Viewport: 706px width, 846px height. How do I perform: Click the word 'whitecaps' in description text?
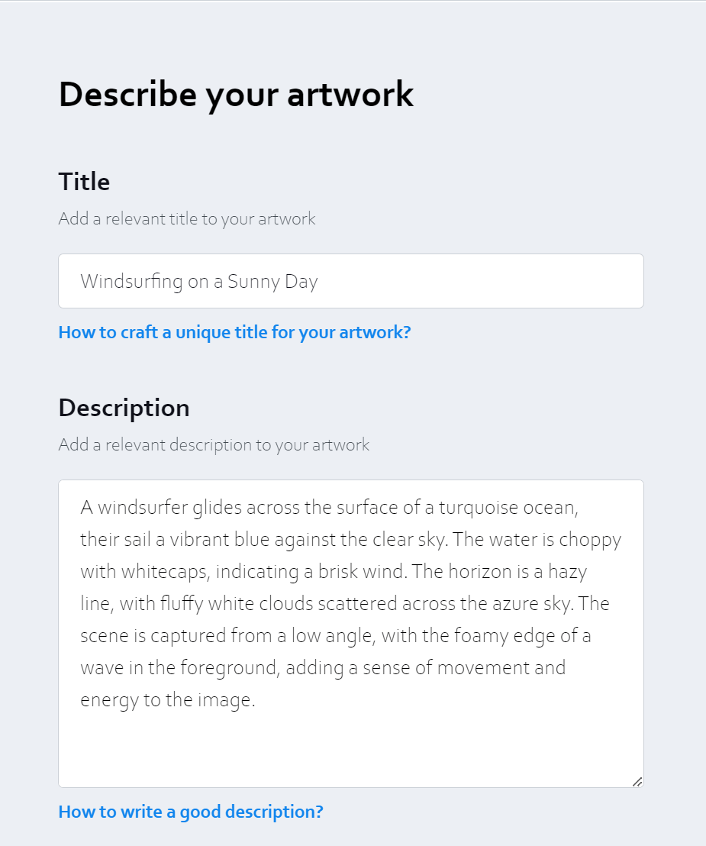point(165,572)
